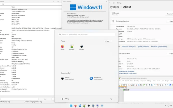The width and height of the screenshot is (173, 108).
Task: Click the network icon in system tray
Action: [x=168, y=106]
